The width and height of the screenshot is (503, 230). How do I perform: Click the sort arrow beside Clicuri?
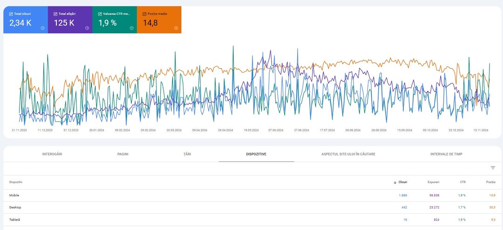click(395, 182)
